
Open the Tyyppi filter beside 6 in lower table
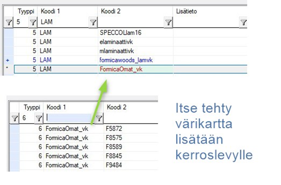pos(39,118)
